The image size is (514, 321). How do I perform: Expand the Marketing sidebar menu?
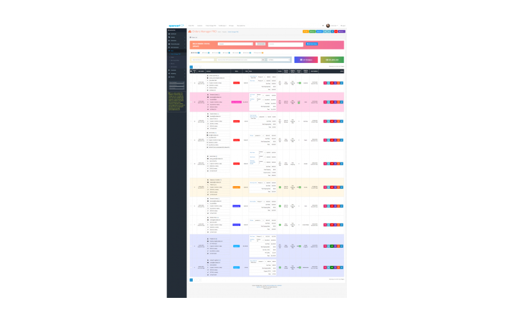tap(177, 73)
